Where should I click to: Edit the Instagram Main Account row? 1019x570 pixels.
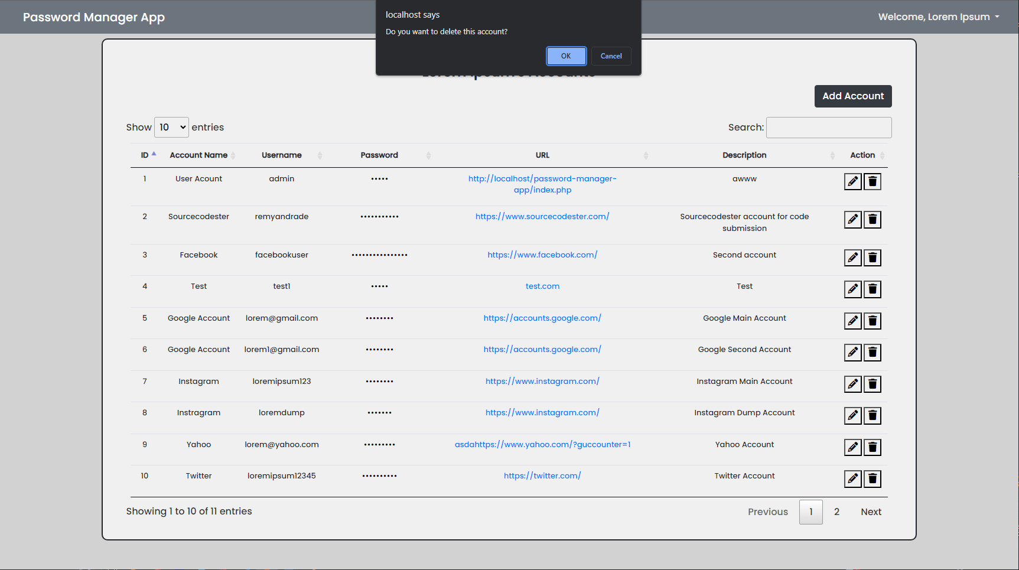(x=852, y=384)
